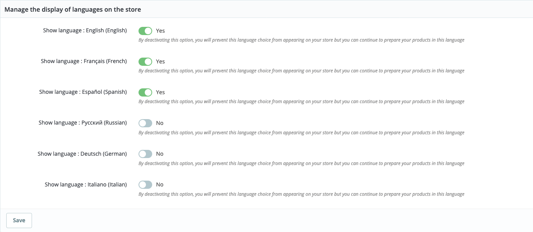The width and height of the screenshot is (533, 232).
Task: Enable the Русский (Russian) language toggle
Action: [145, 123]
